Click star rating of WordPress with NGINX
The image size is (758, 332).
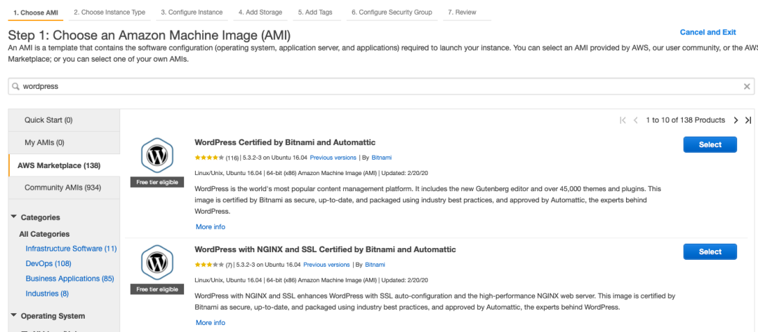click(x=209, y=265)
